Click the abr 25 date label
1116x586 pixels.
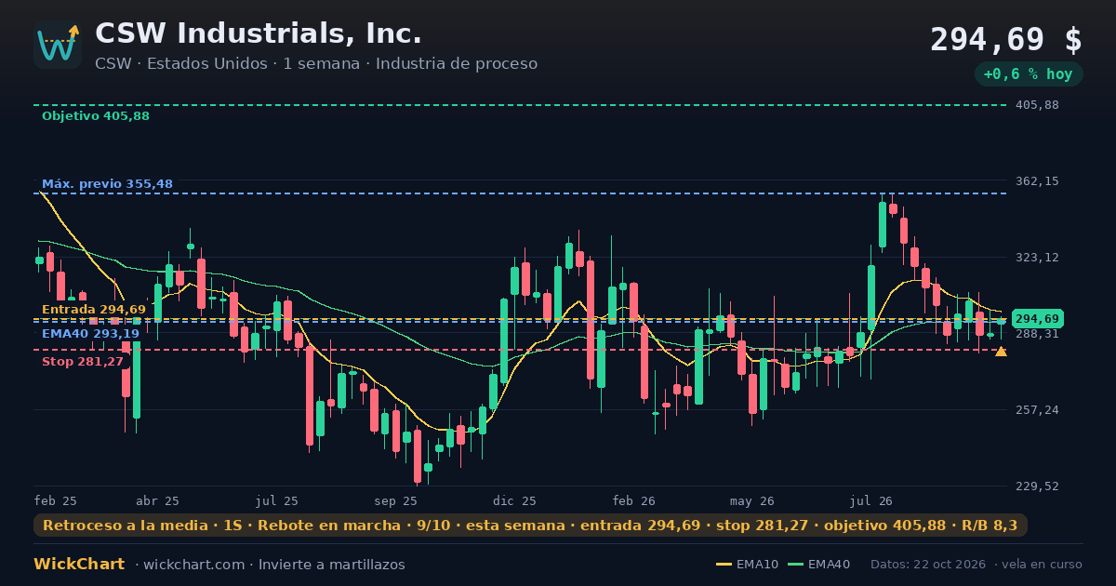[x=157, y=501]
